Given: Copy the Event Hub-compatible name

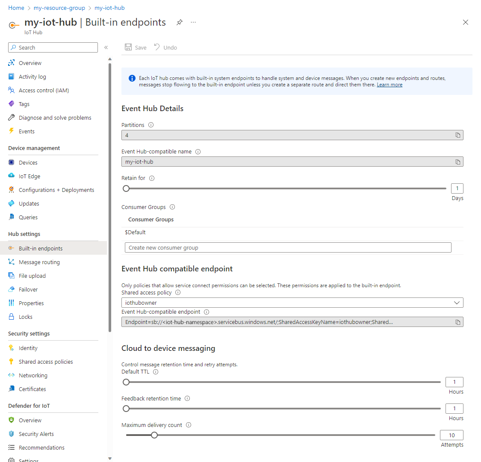Looking at the screenshot, I should (457, 162).
